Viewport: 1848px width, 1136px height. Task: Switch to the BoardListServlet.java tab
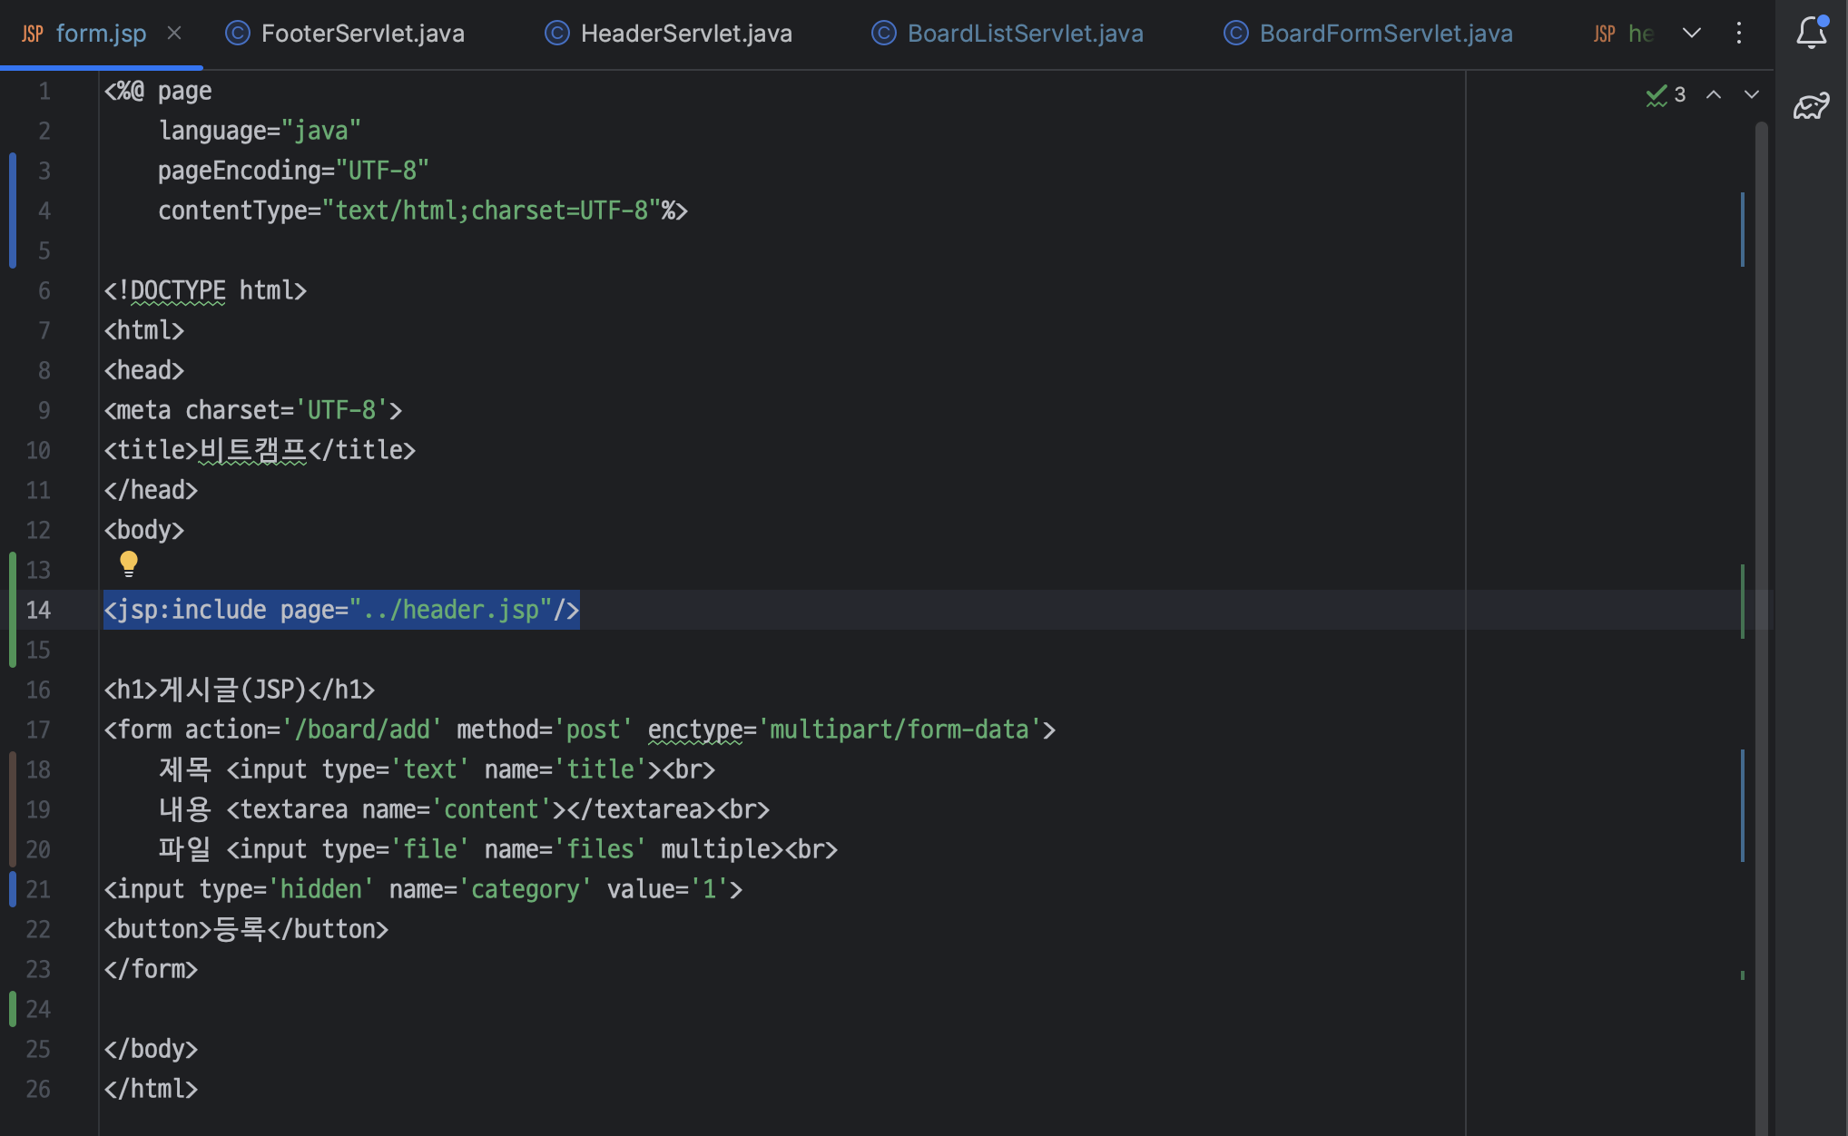tap(1025, 34)
